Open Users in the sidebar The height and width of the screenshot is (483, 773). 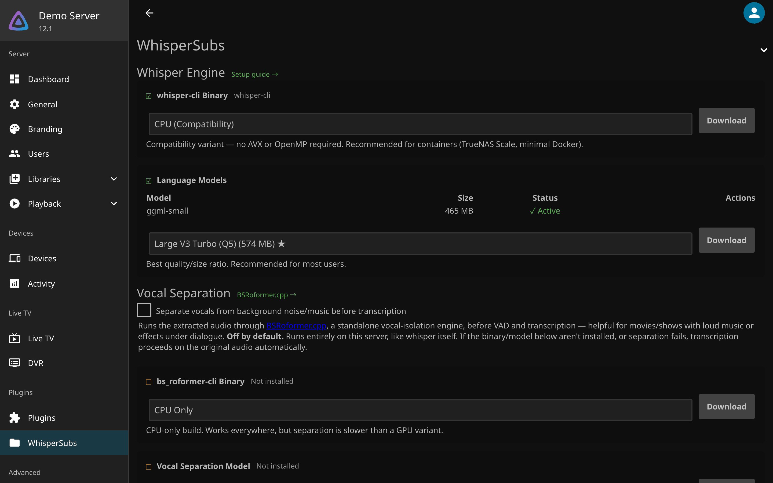point(64,154)
